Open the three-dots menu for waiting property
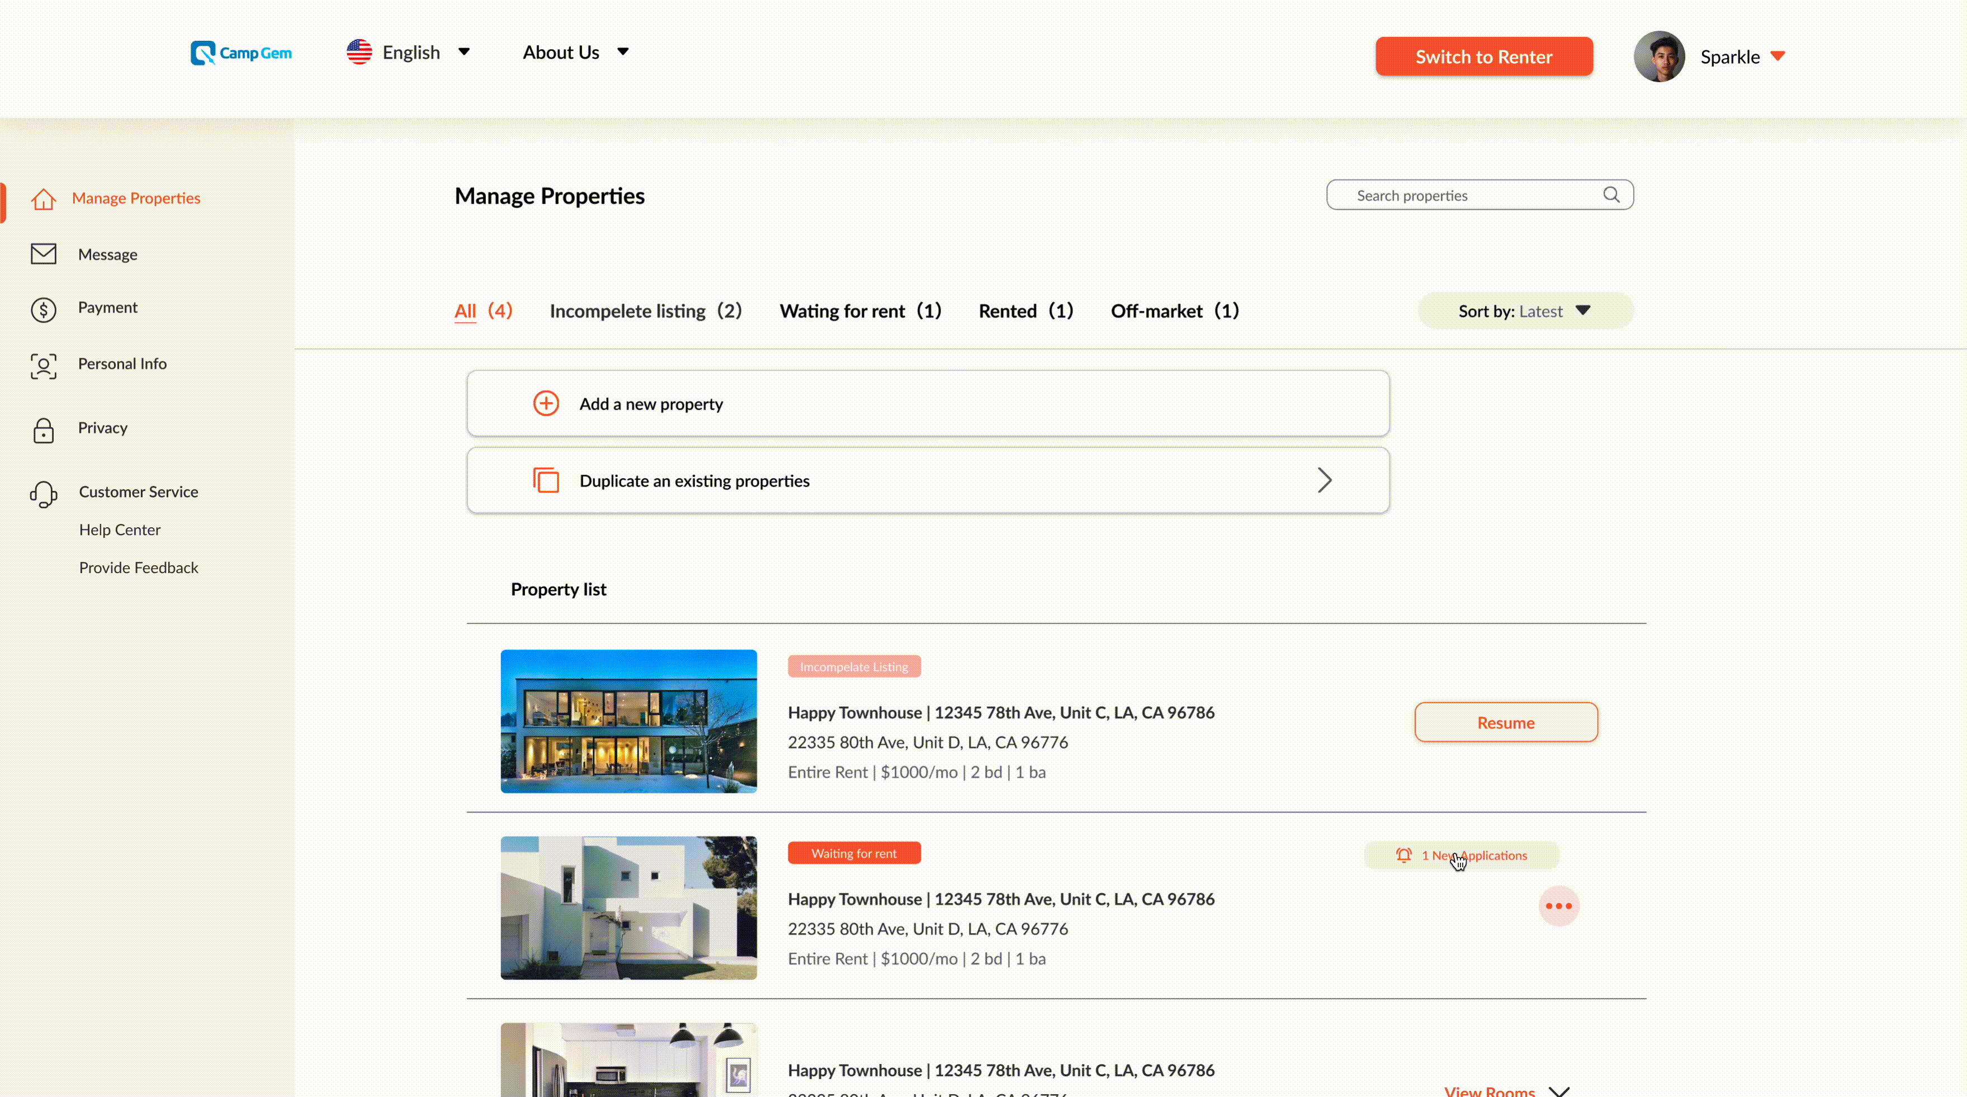The height and width of the screenshot is (1097, 1967). coord(1558,906)
